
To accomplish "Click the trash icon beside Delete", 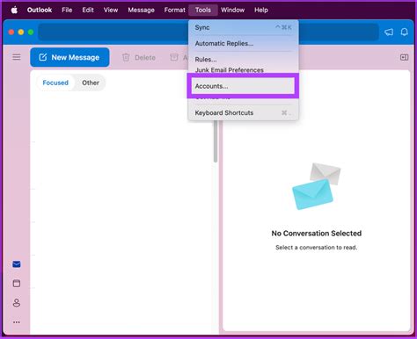I will pyautogui.click(x=126, y=57).
